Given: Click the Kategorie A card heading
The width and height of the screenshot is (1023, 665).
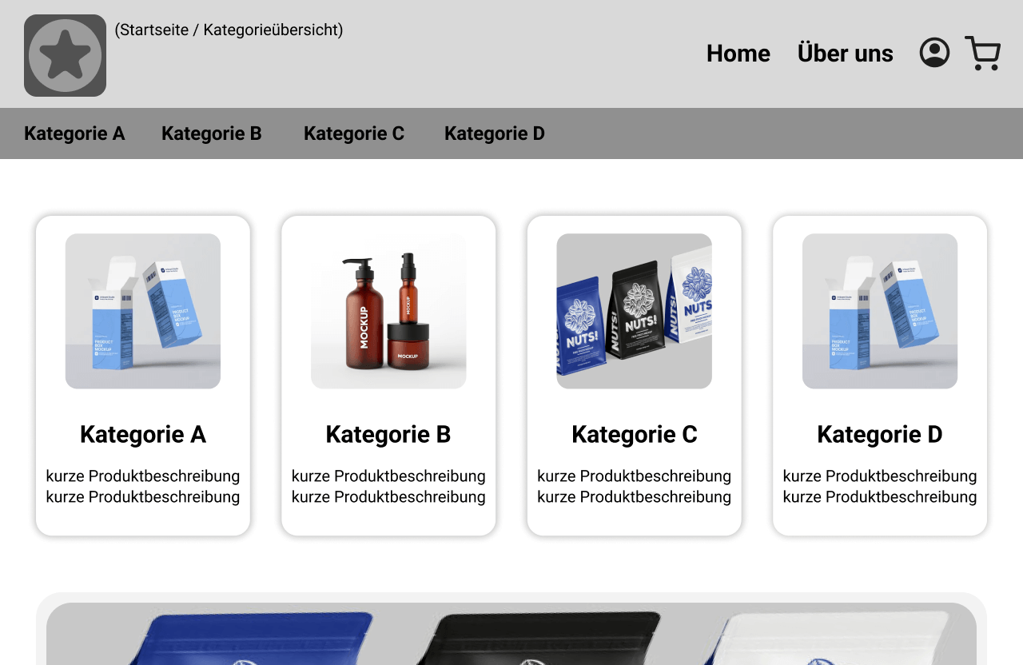Looking at the screenshot, I should 143,435.
